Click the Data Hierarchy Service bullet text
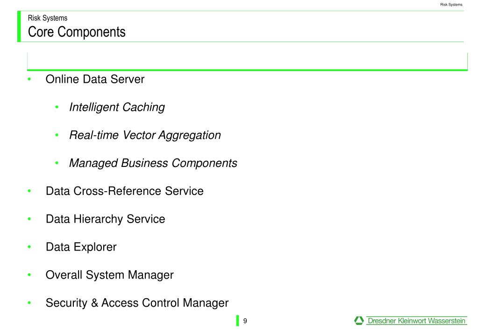478x331 pixels. coord(106,219)
